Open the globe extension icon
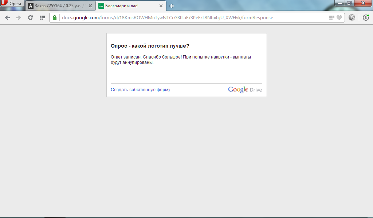 pyautogui.click(x=352, y=17)
